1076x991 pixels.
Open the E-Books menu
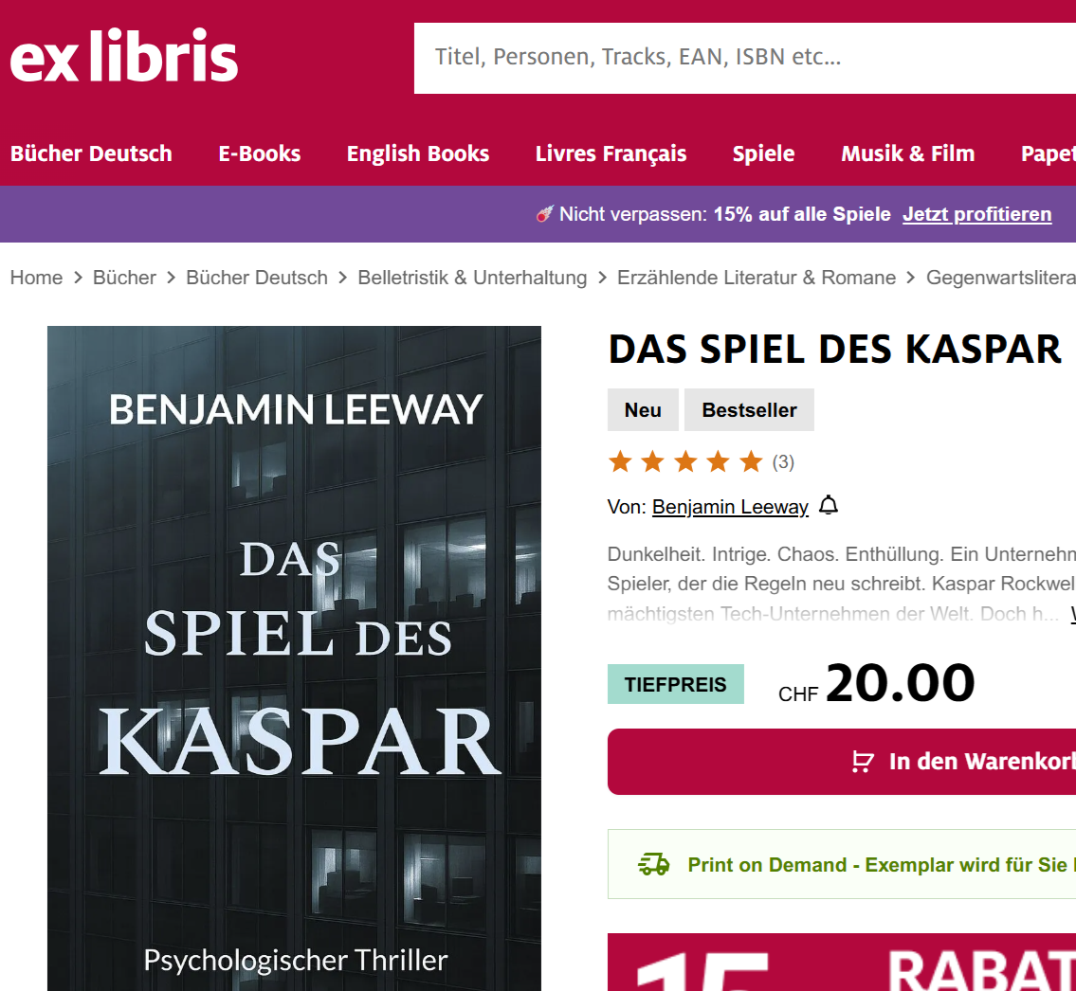pos(260,153)
